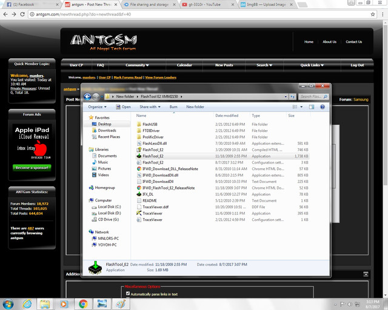This screenshot has width=388, height=310.
Task: Expand the view options dropdown arrow
Action: (x=301, y=107)
